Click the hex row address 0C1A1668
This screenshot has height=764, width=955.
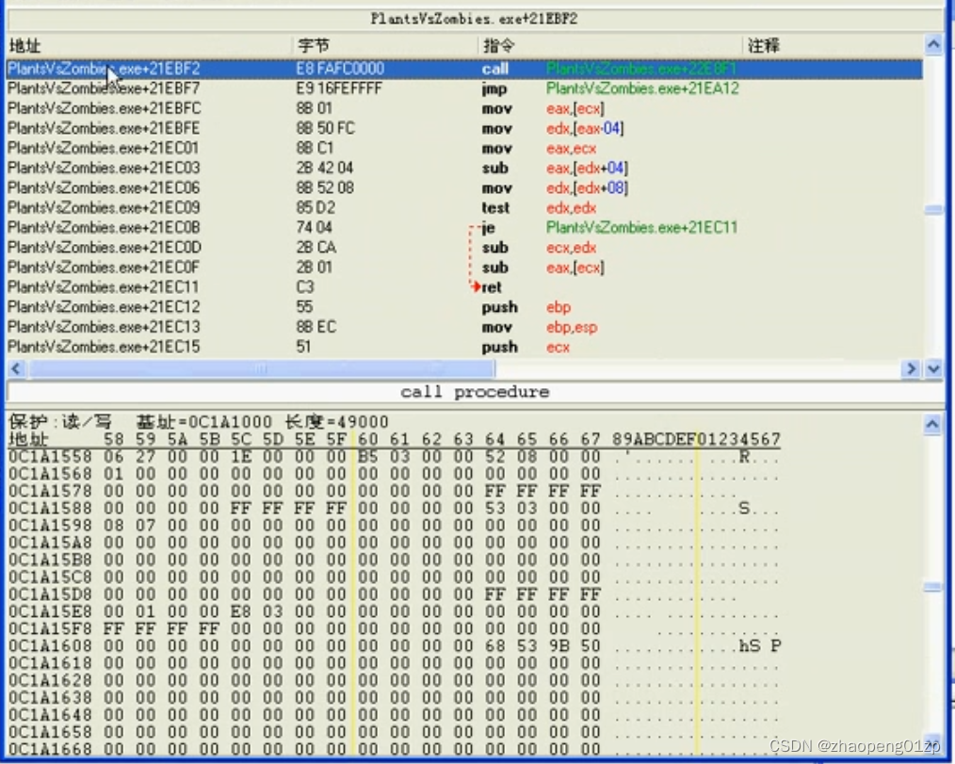50,749
